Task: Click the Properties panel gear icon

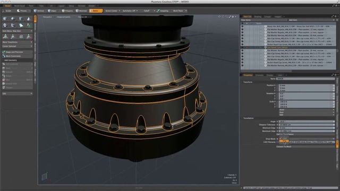Action: pyautogui.click(x=336, y=75)
